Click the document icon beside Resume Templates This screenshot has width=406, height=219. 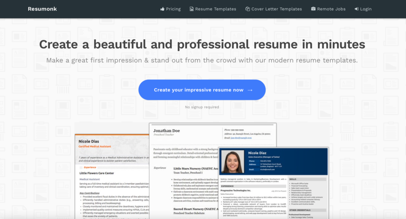click(192, 9)
